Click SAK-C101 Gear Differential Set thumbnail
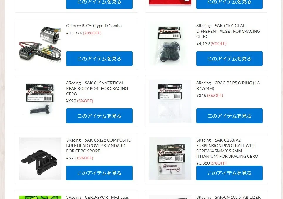Screen dimensions: 283x199 pos(170,44)
